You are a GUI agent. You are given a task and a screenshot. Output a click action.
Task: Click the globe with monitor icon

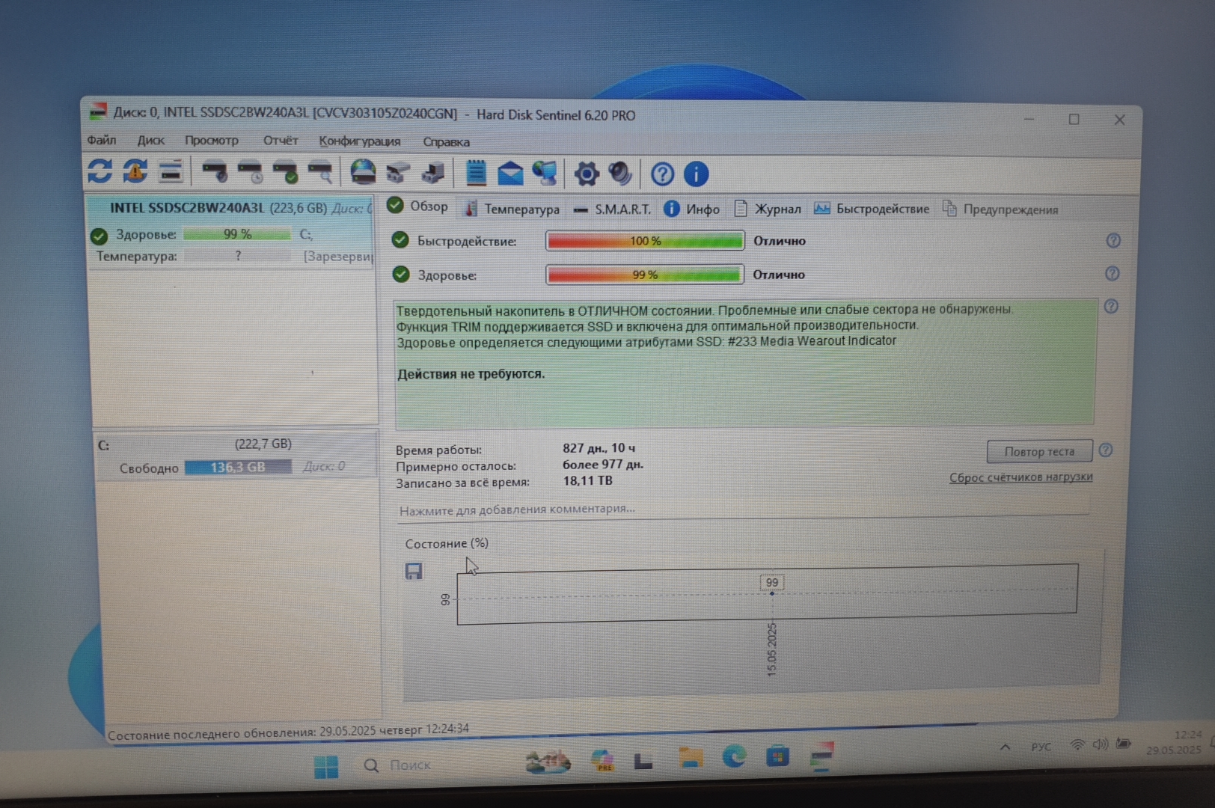(545, 174)
